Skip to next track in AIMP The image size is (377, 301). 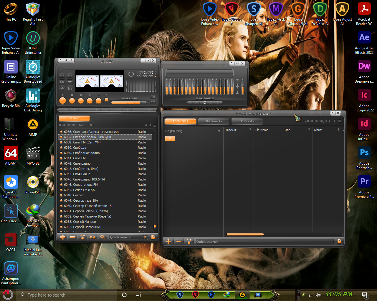[x=98, y=101]
